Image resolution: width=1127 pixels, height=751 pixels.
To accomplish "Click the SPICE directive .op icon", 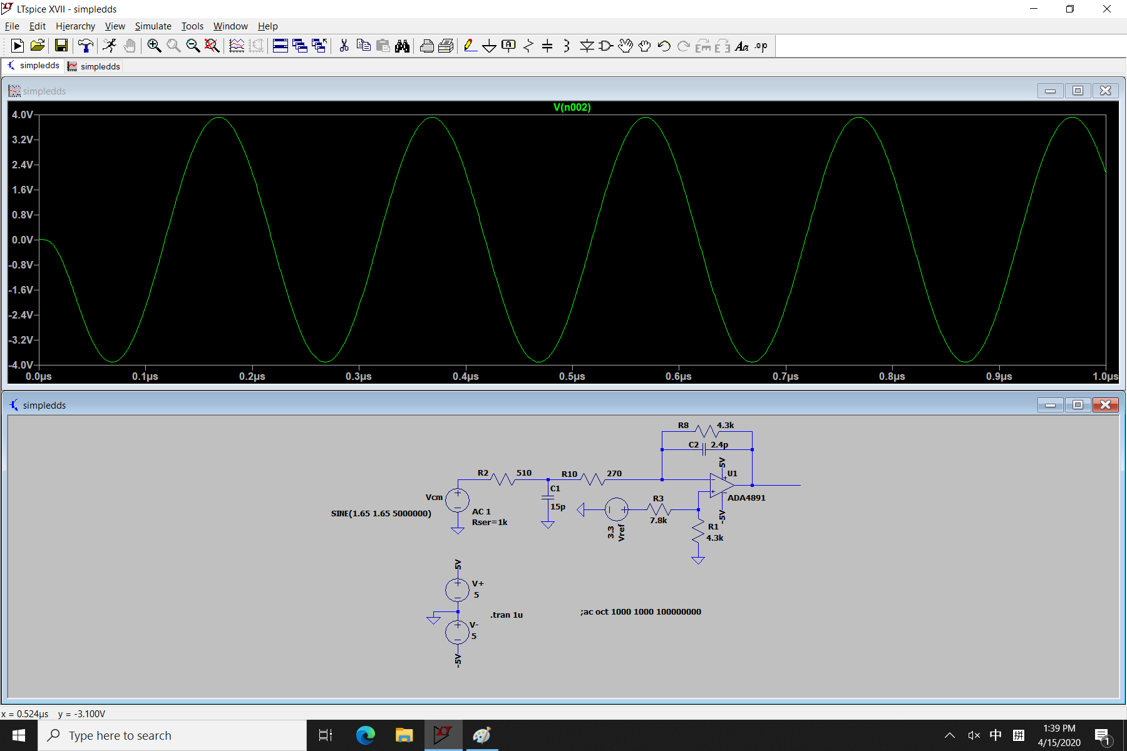I will point(761,46).
